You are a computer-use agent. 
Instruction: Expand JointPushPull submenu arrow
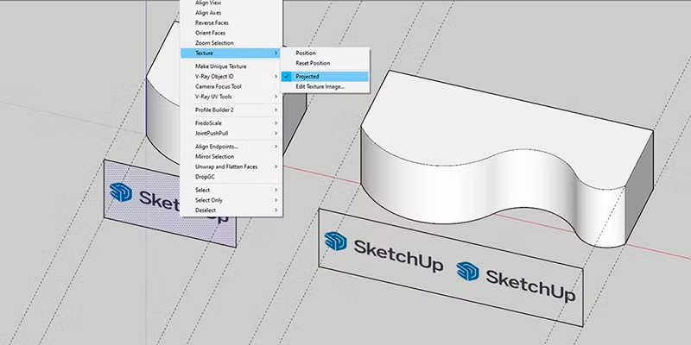[x=276, y=134]
